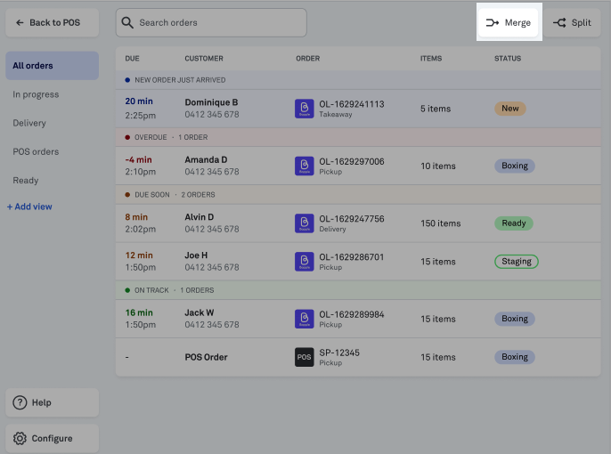Click the Merge arrow icon

click(x=493, y=22)
